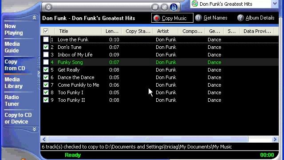The height and width of the screenshot is (160, 284).
Task: Select the track Dance the Dance
Action: [76, 77]
